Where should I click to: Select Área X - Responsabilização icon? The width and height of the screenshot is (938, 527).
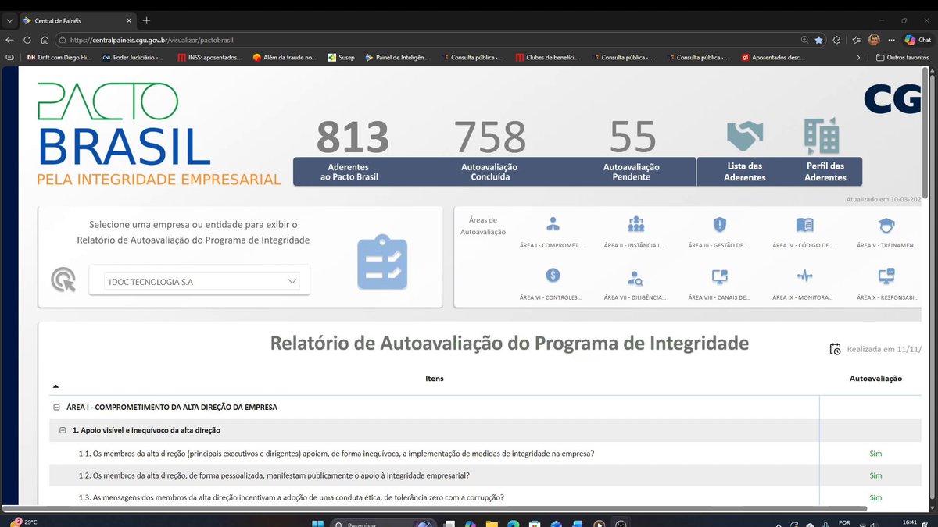coord(886,276)
